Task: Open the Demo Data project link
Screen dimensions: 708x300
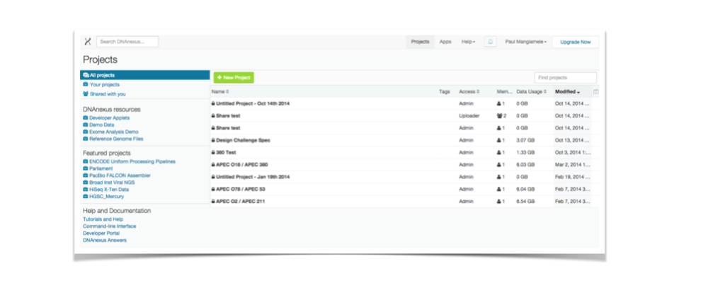Action: tap(101, 125)
